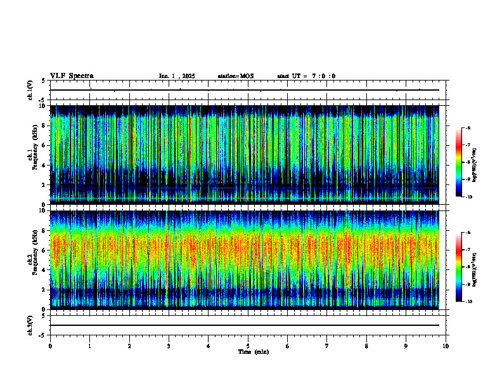Select the ch.1 color bar log(PSD) unit label
This screenshot has width=502, height=388.
(x=475, y=165)
